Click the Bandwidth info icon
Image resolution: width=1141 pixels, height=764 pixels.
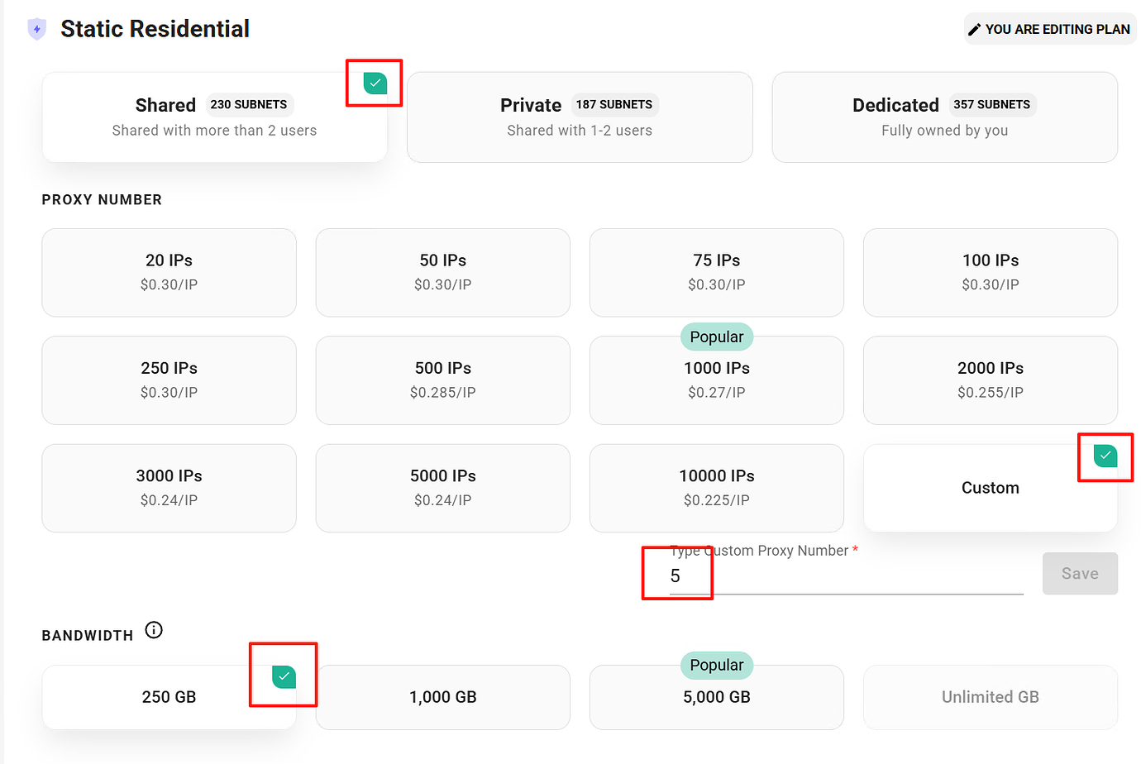[154, 631]
